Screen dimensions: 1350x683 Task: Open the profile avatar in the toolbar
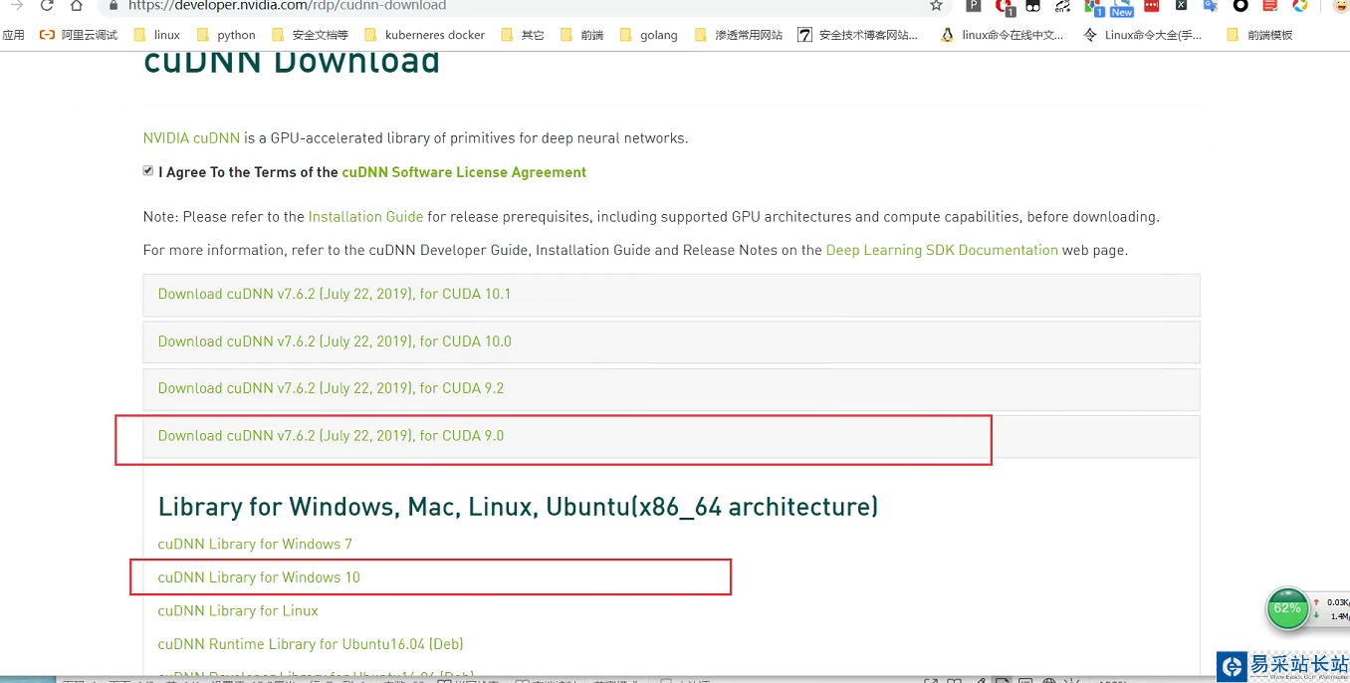tap(1340, 5)
